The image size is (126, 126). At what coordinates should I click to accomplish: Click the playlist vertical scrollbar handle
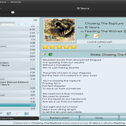click(37, 30)
